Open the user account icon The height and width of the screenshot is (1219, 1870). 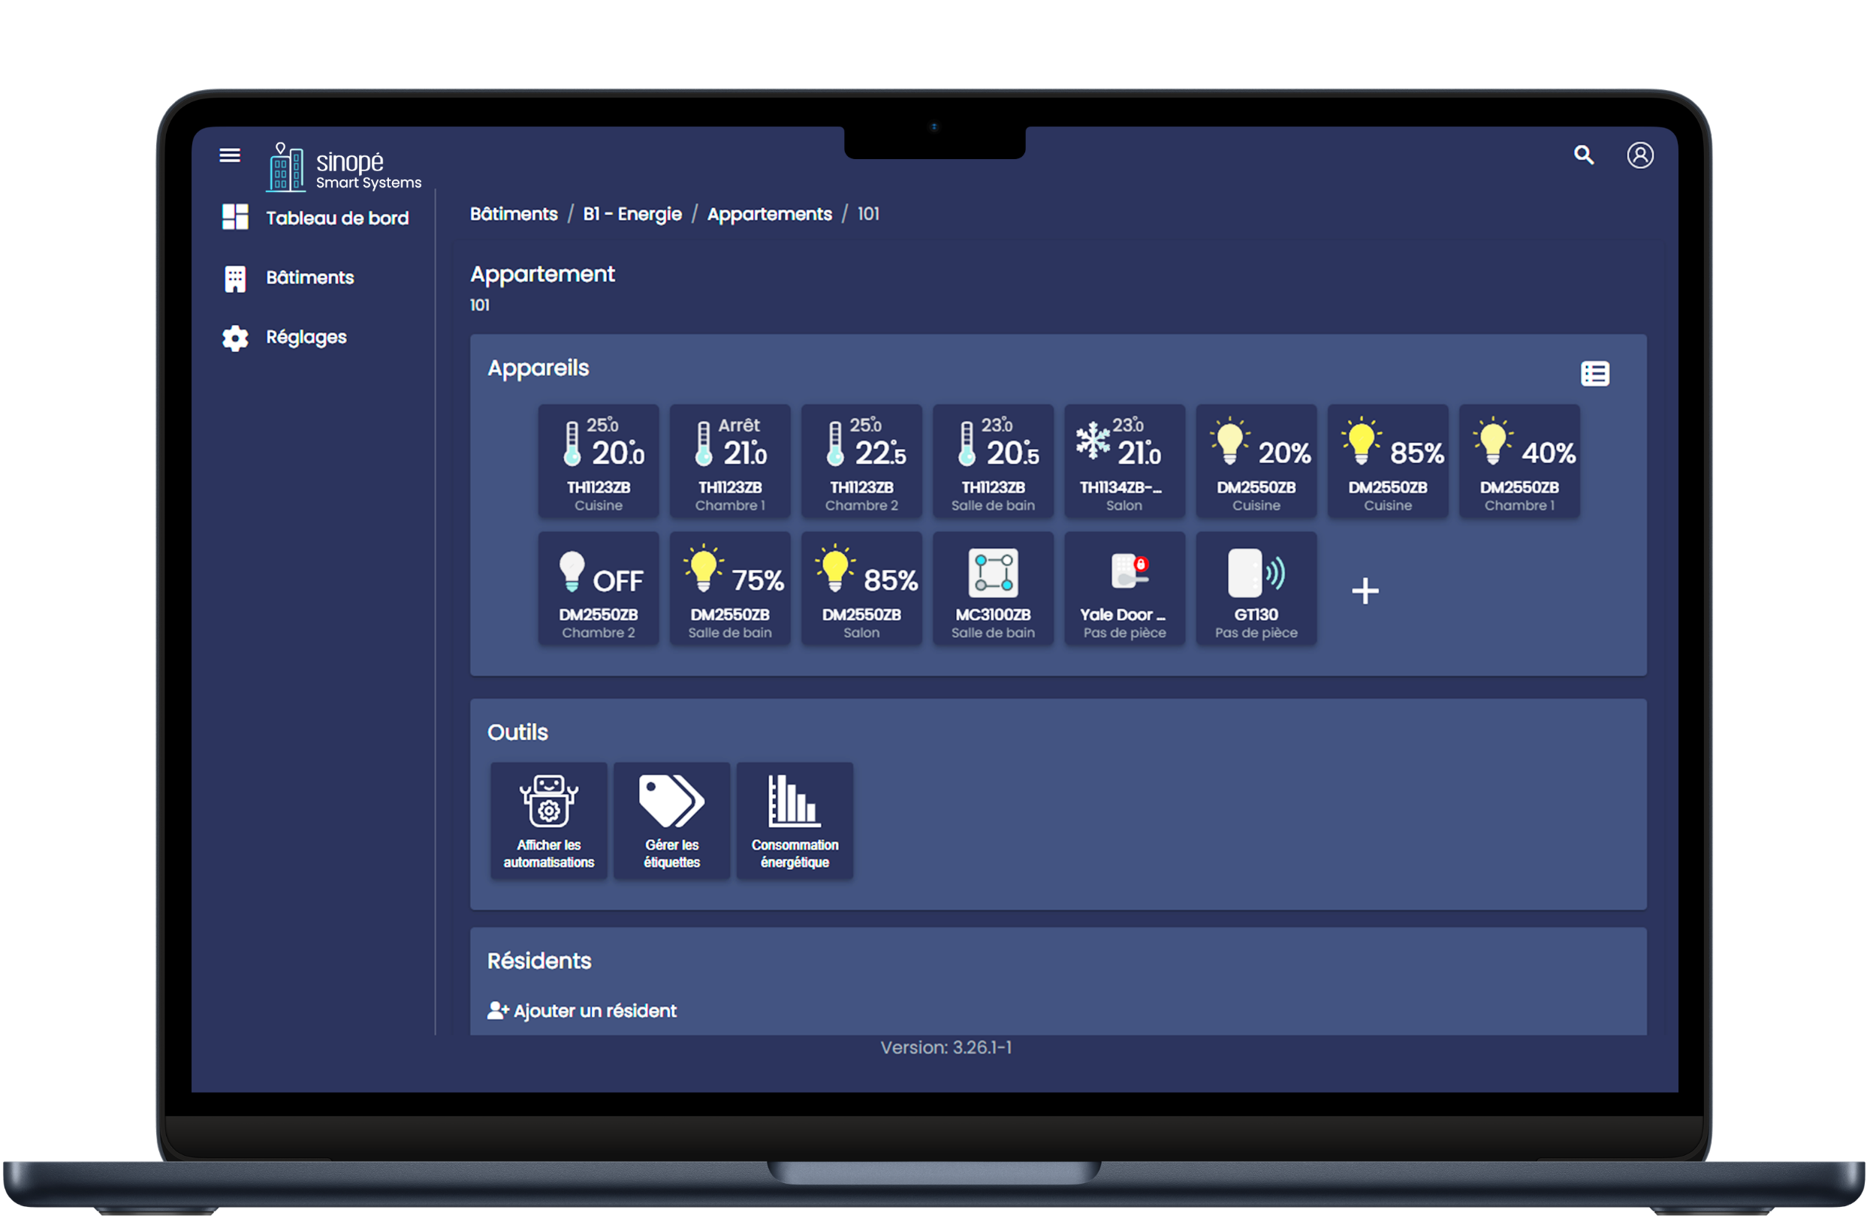(1639, 155)
